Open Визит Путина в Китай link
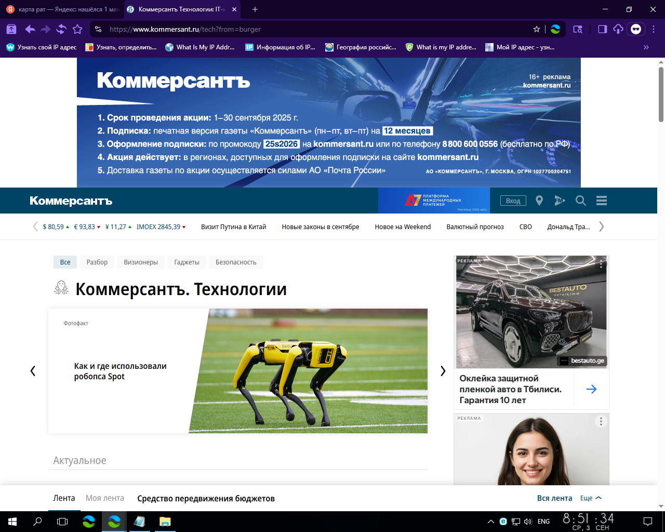 tap(234, 227)
